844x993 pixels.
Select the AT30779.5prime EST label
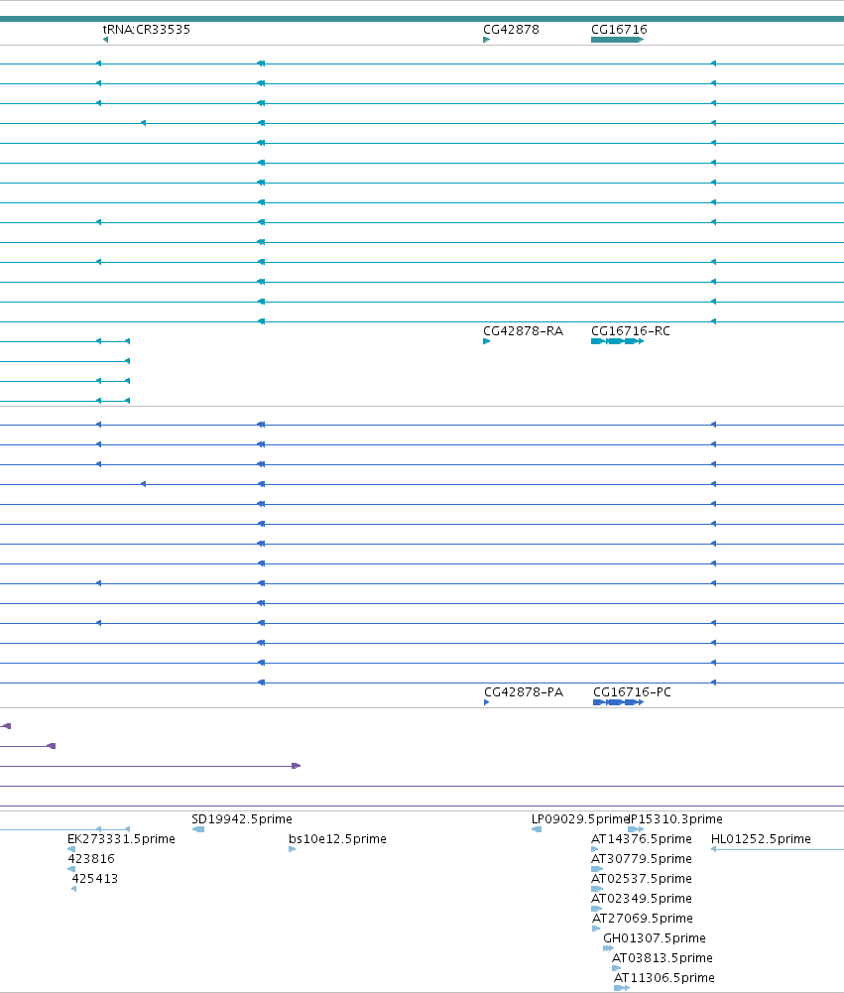tap(642, 859)
